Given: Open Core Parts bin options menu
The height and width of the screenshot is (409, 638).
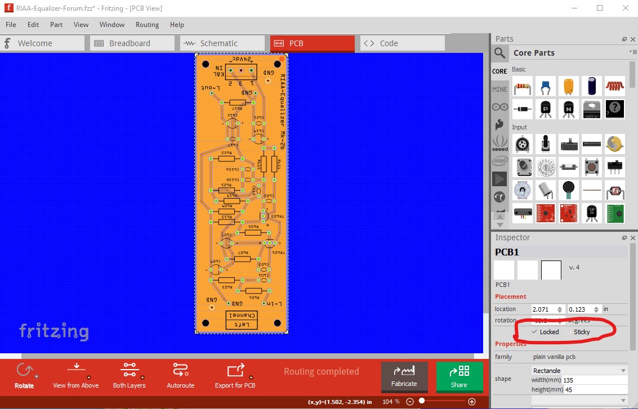Looking at the screenshot, I should (633, 52).
